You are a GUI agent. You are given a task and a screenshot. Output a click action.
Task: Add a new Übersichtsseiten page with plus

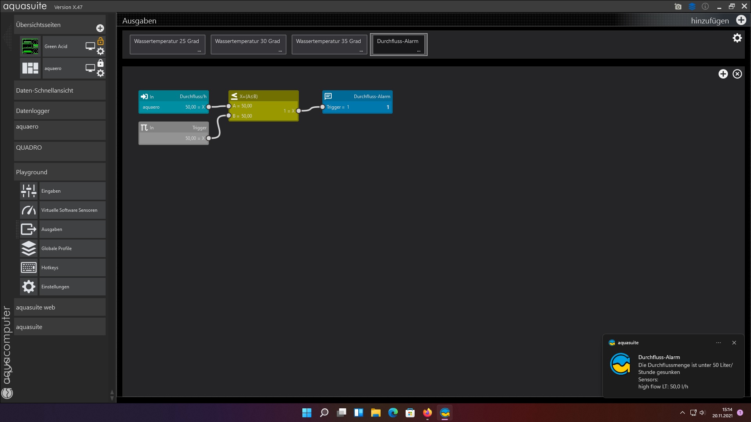click(100, 28)
